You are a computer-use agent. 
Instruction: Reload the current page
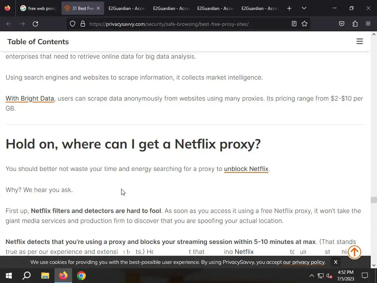click(35, 24)
